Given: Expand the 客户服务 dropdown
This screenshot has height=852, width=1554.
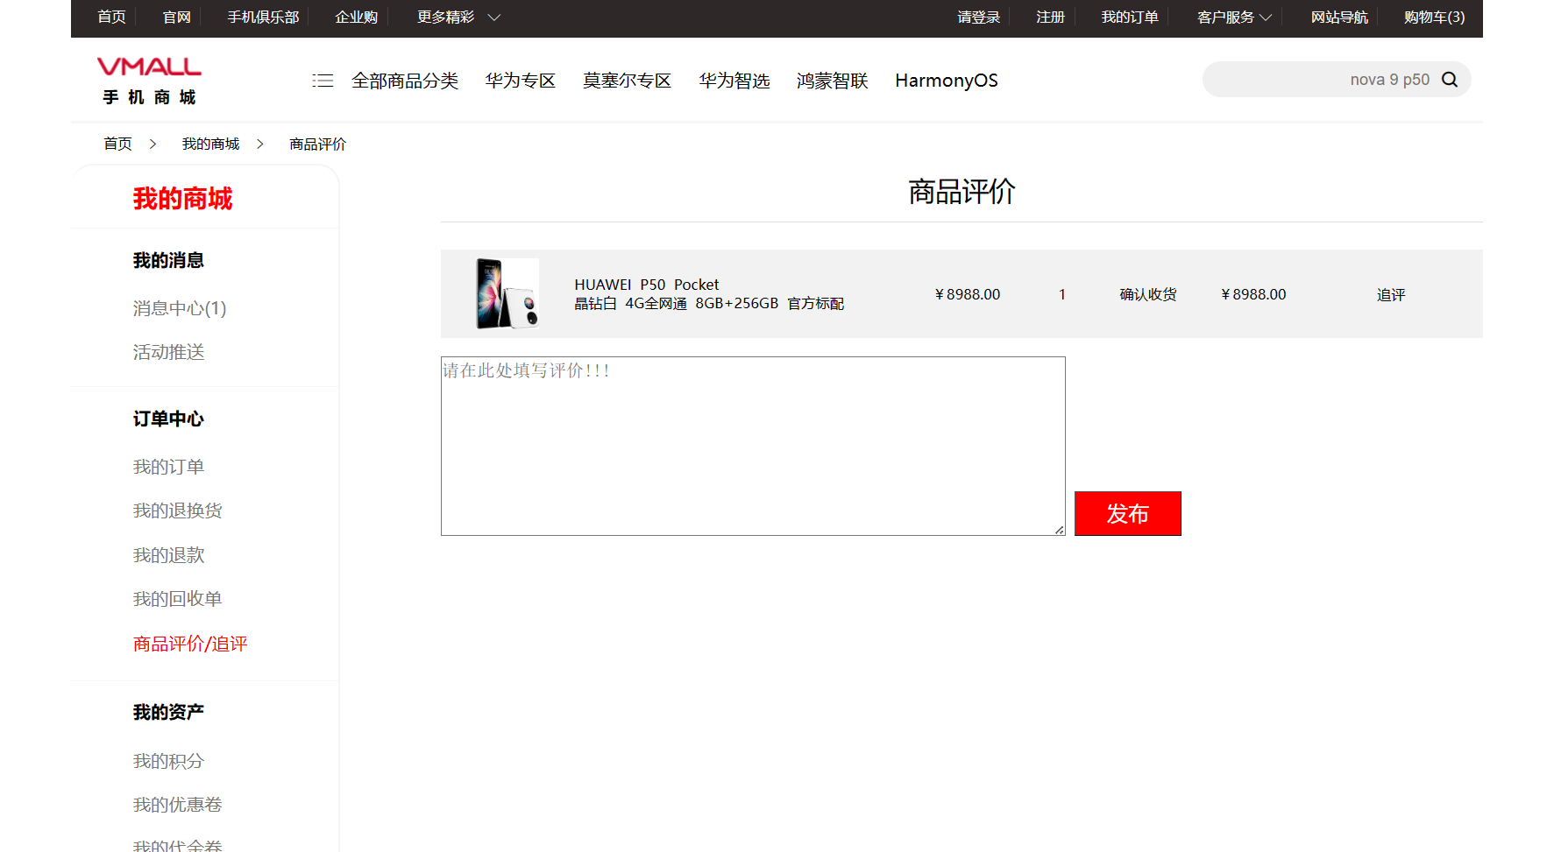Looking at the screenshot, I should coord(1234,18).
